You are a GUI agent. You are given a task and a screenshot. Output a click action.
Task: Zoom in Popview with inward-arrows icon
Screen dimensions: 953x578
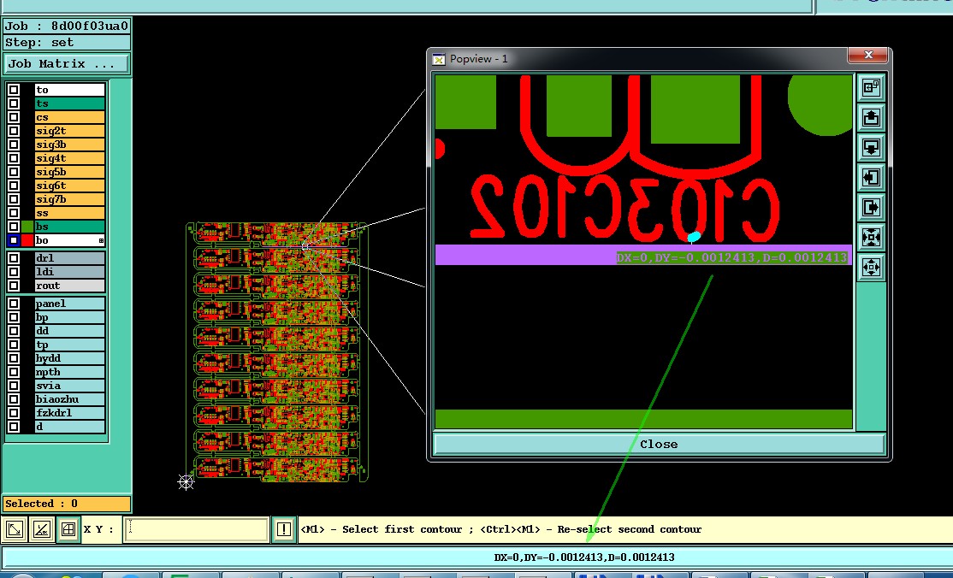871,237
